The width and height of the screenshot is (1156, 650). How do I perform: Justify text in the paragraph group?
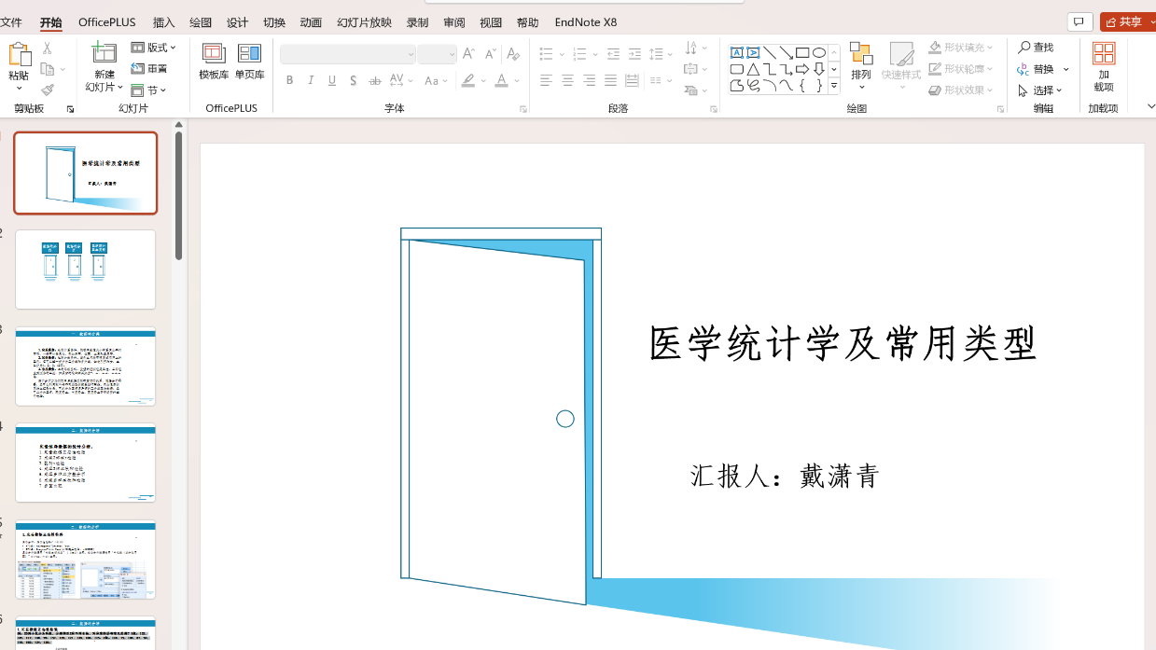(610, 81)
